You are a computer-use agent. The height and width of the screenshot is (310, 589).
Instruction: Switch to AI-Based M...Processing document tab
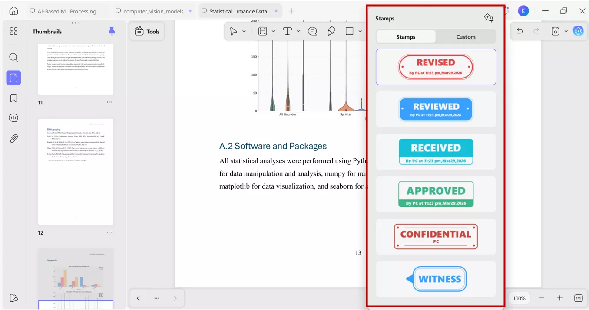63,11
